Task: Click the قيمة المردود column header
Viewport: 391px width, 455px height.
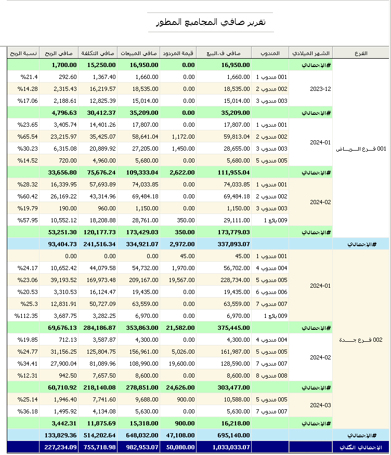Action: (178, 53)
